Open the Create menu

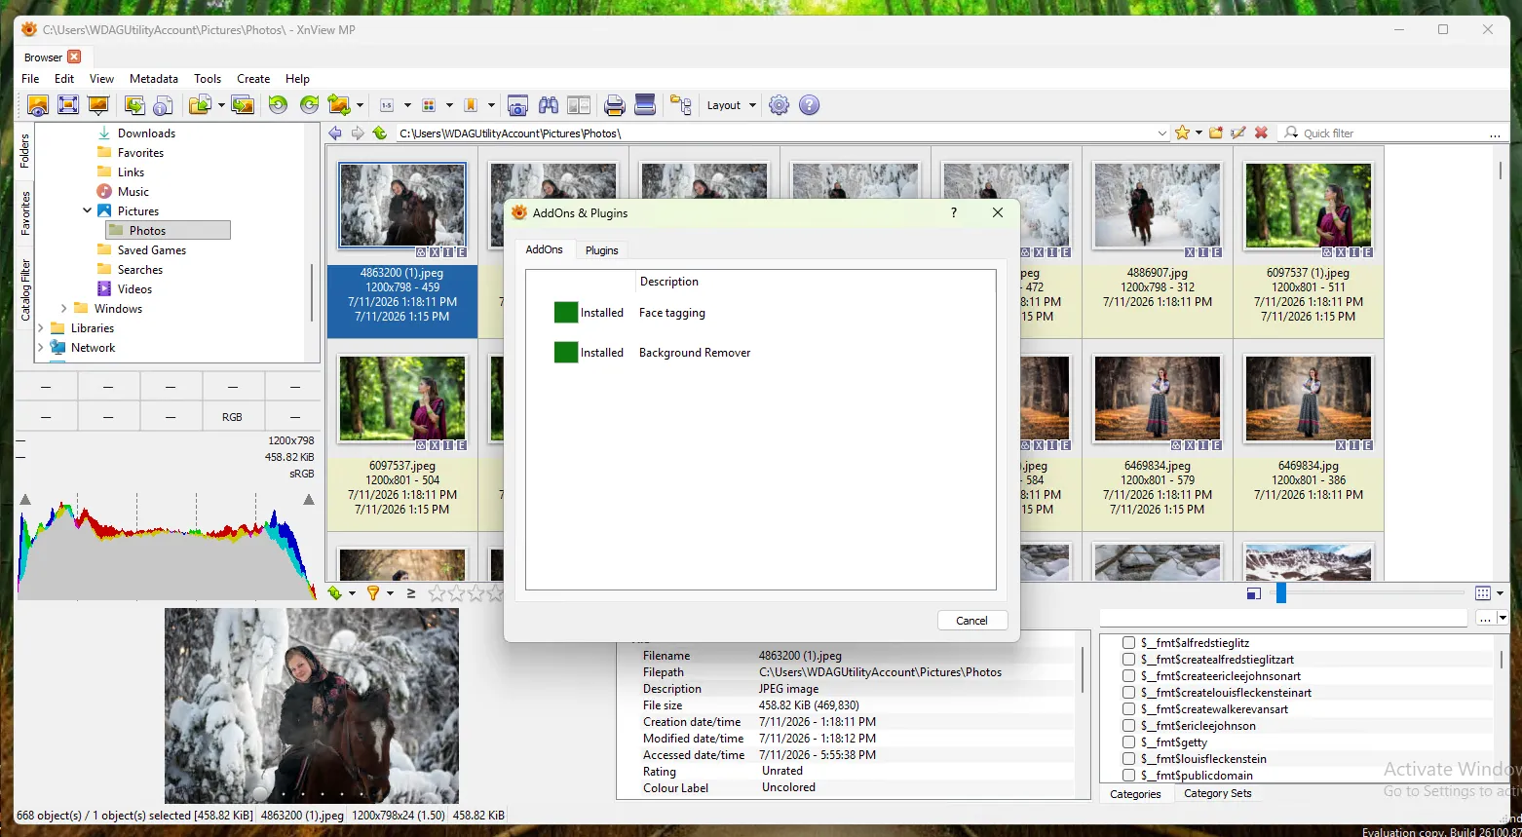coord(253,79)
